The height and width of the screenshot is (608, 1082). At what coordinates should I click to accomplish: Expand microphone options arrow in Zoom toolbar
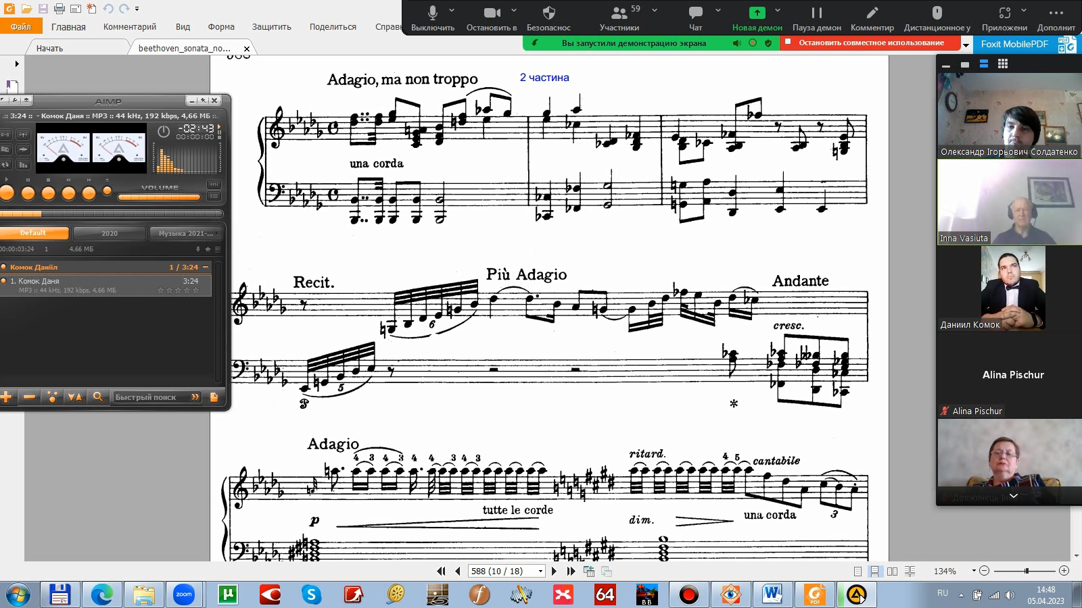coord(452,10)
